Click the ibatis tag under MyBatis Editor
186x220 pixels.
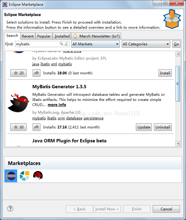[45, 64]
